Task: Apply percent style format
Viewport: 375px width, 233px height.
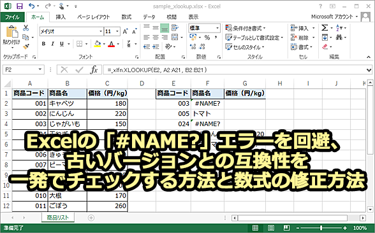Action: pos(207,38)
